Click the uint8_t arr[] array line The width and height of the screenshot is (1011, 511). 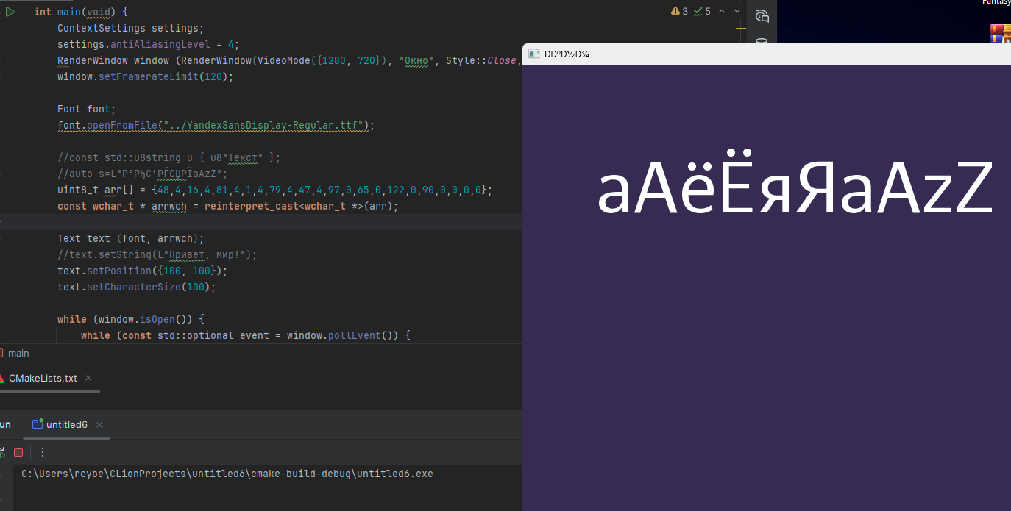coord(275,190)
